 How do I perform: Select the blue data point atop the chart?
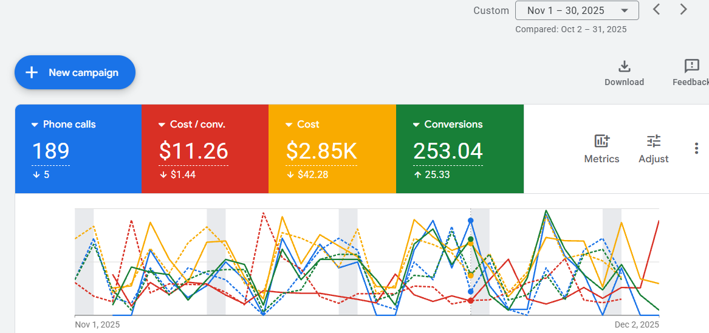tap(471, 221)
